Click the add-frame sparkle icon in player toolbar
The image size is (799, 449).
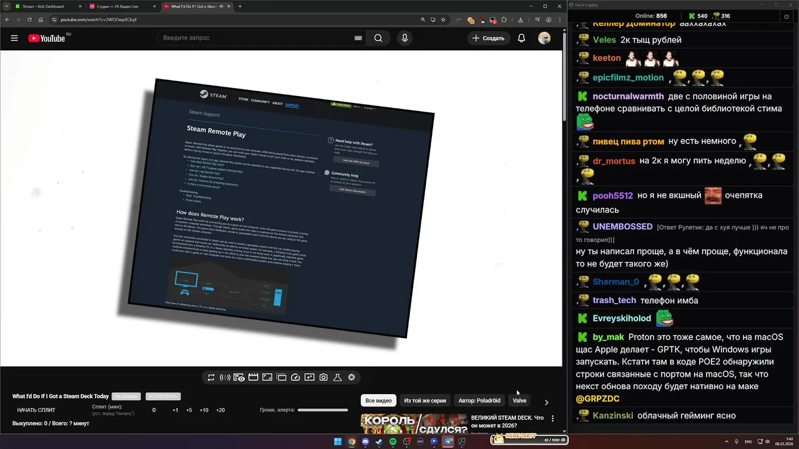pos(310,377)
